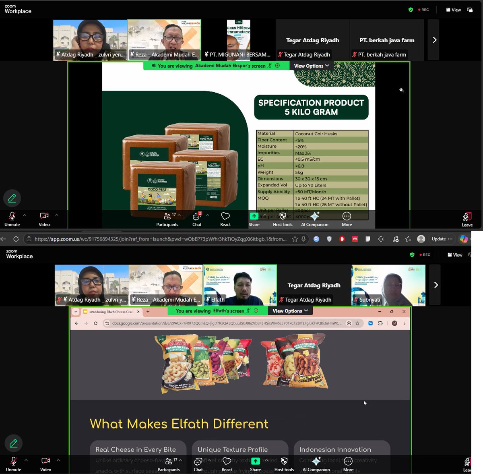Select PT. MIGUNANI BERSAM participant thumbnail
483x474 pixels.
pos(238,40)
